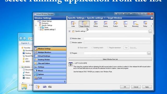
Task: Toggle the Skype rule checkbox
Action: coord(41,27)
